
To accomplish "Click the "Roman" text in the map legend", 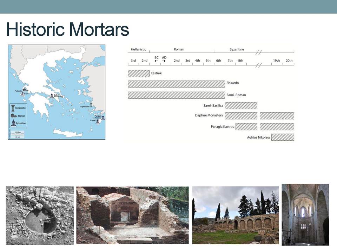I will coord(22,116).
